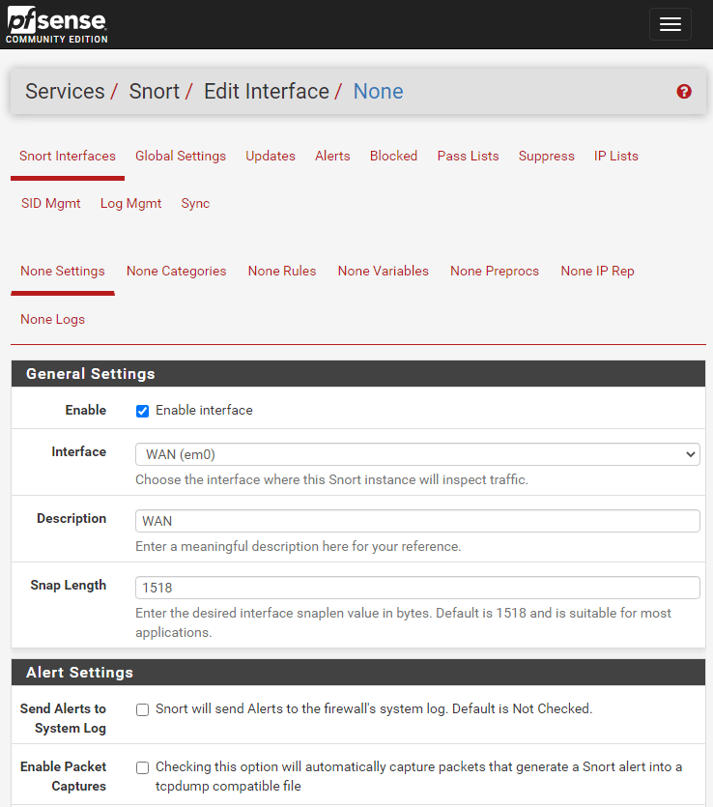Open the Updates tab
Viewport: 713px width, 807px height.
point(271,157)
